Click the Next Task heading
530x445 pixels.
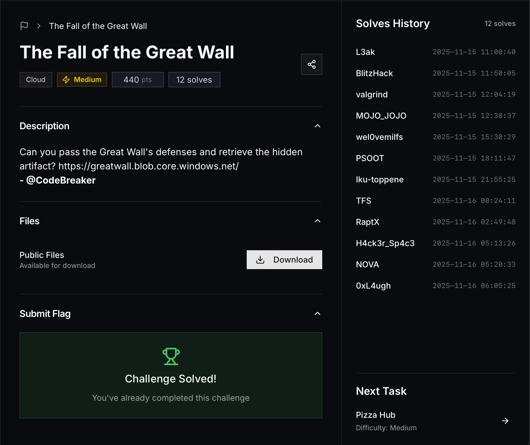381,391
